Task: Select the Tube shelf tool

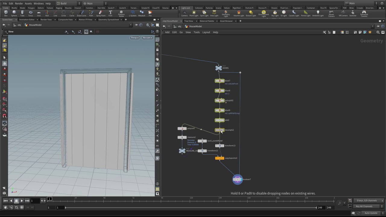Action: tap(22, 13)
